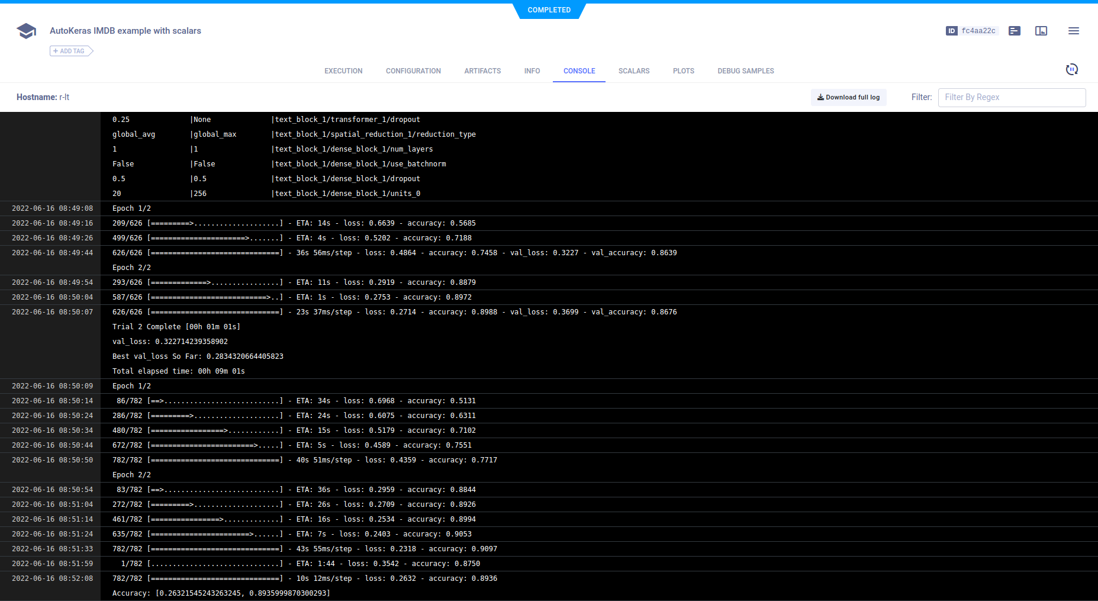Open the CONFIGURATION tab

coord(413,71)
